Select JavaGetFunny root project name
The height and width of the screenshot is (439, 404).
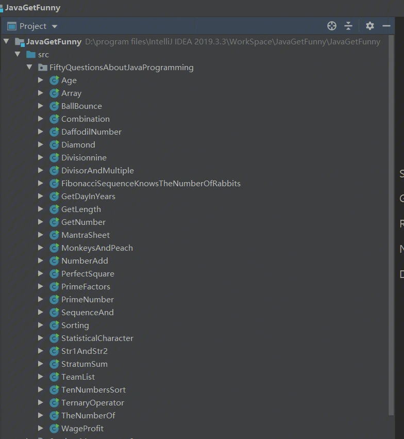coord(54,42)
